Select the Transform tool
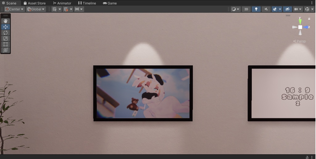 (6, 50)
